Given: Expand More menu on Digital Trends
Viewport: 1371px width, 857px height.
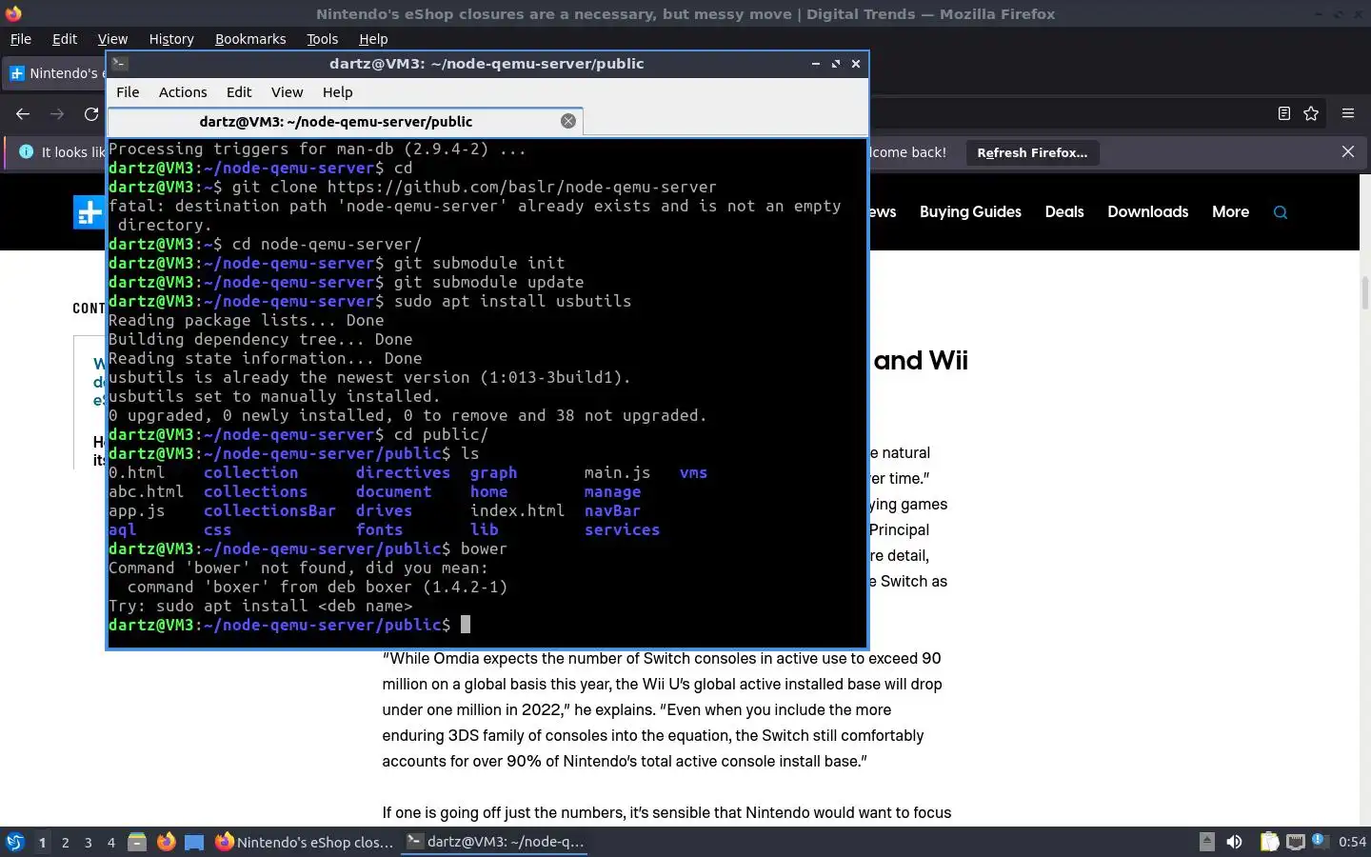Looking at the screenshot, I should [x=1230, y=211].
